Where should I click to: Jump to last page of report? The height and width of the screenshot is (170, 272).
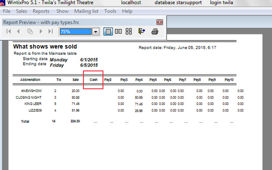[51, 32]
